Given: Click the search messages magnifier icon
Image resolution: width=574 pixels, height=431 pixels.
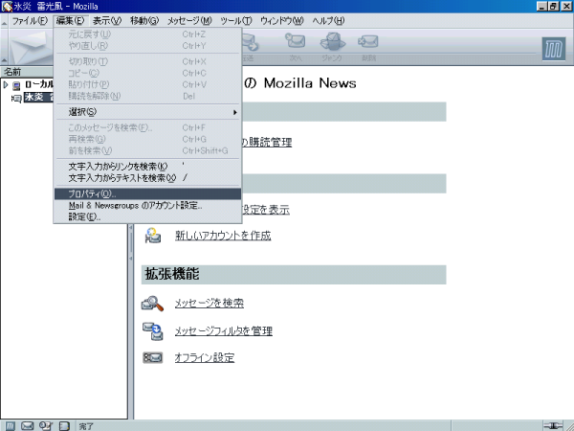Looking at the screenshot, I should [x=152, y=304].
